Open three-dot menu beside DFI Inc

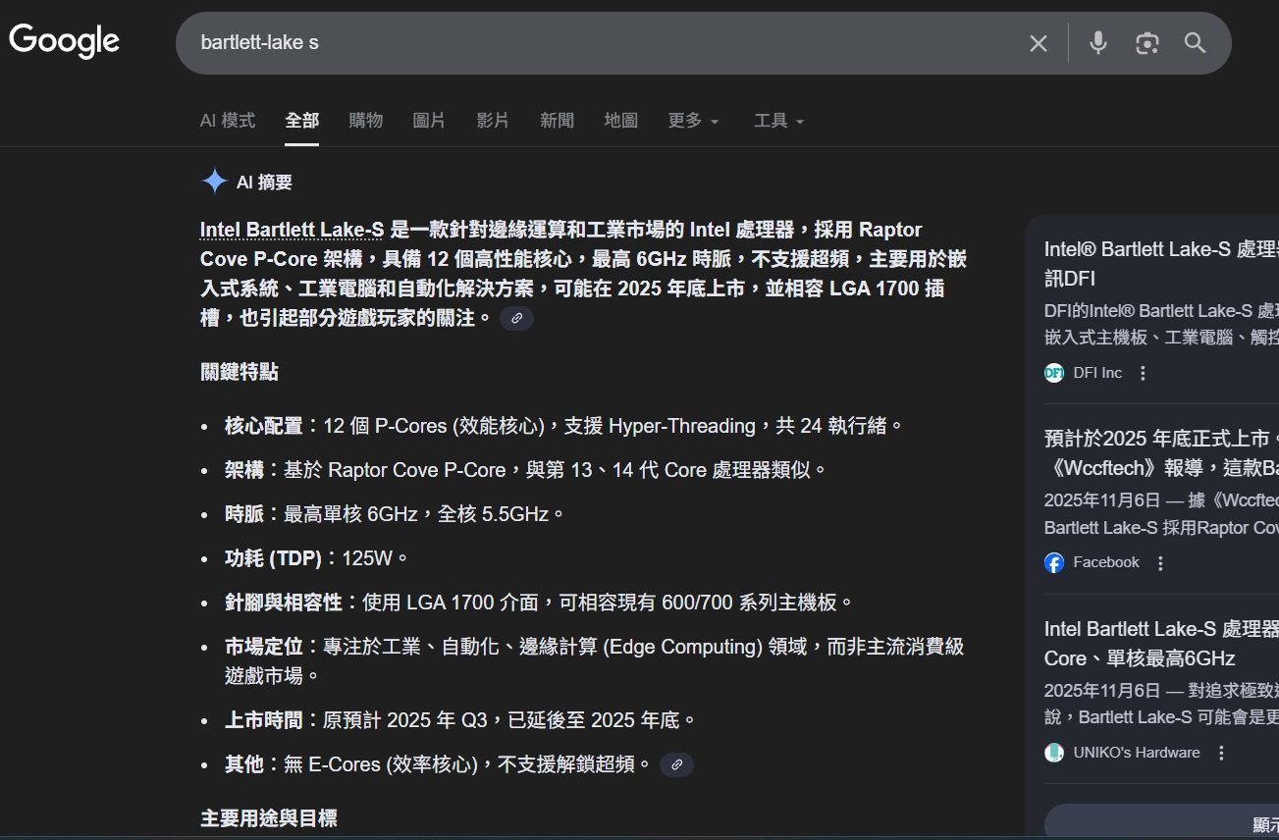(x=1142, y=373)
